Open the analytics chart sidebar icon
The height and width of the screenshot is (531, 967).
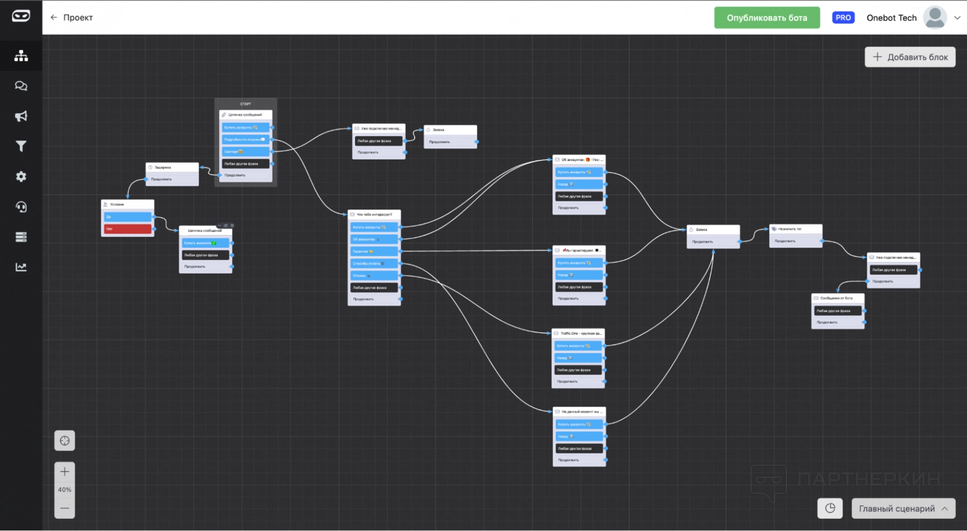[21, 267]
